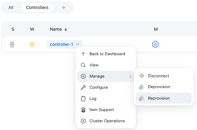Click the Reprovision menu icon

[x=142, y=98]
